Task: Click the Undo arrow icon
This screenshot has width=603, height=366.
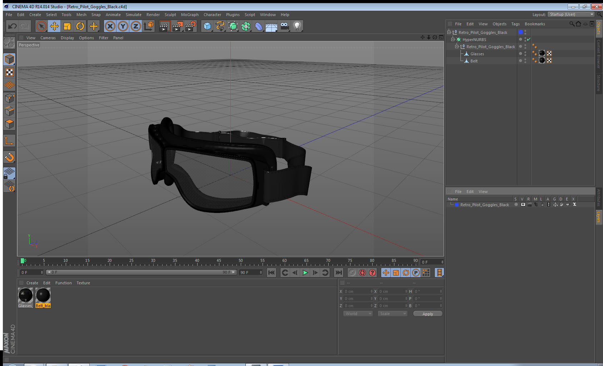Action: tap(12, 26)
